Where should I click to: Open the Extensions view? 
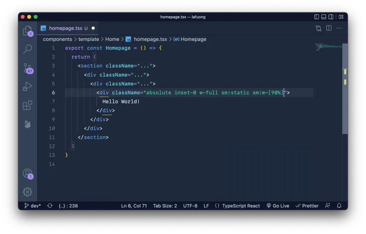(x=27, y=105)
